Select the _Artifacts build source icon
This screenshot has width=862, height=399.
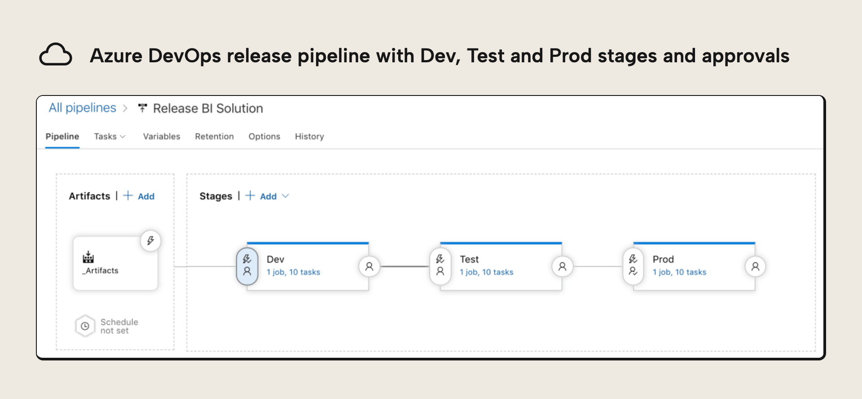coord(88,257)
